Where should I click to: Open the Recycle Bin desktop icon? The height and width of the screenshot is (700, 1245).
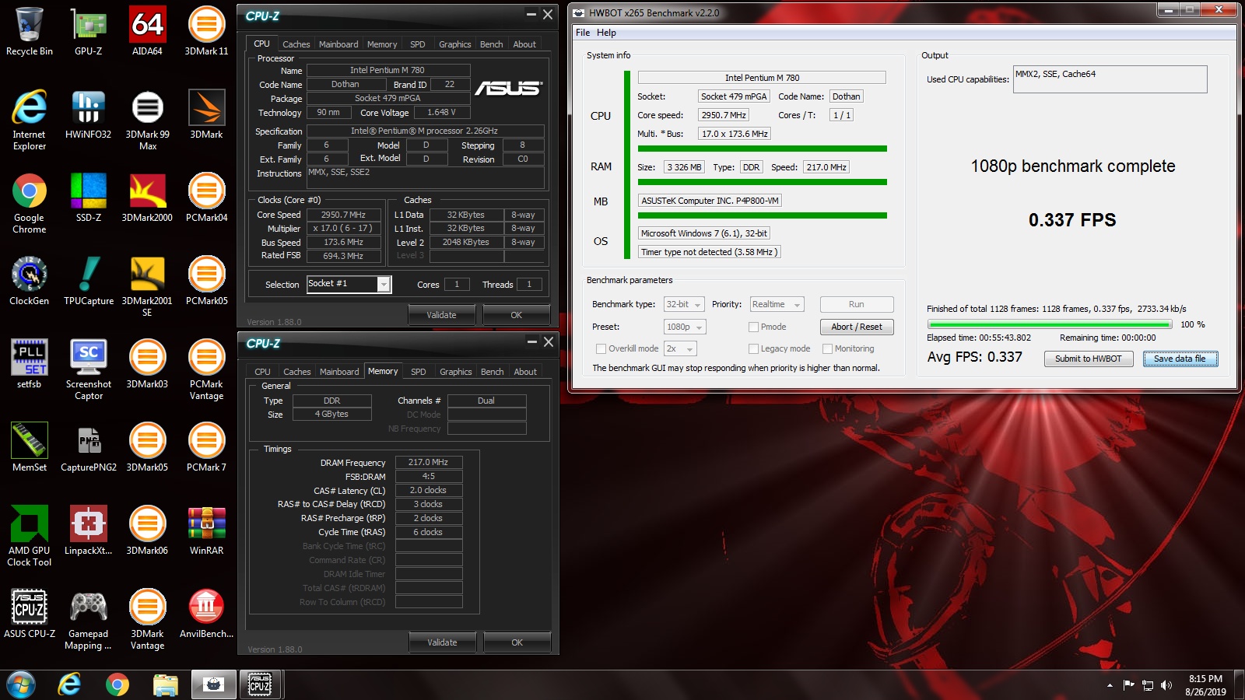click(x=30, y=33)
